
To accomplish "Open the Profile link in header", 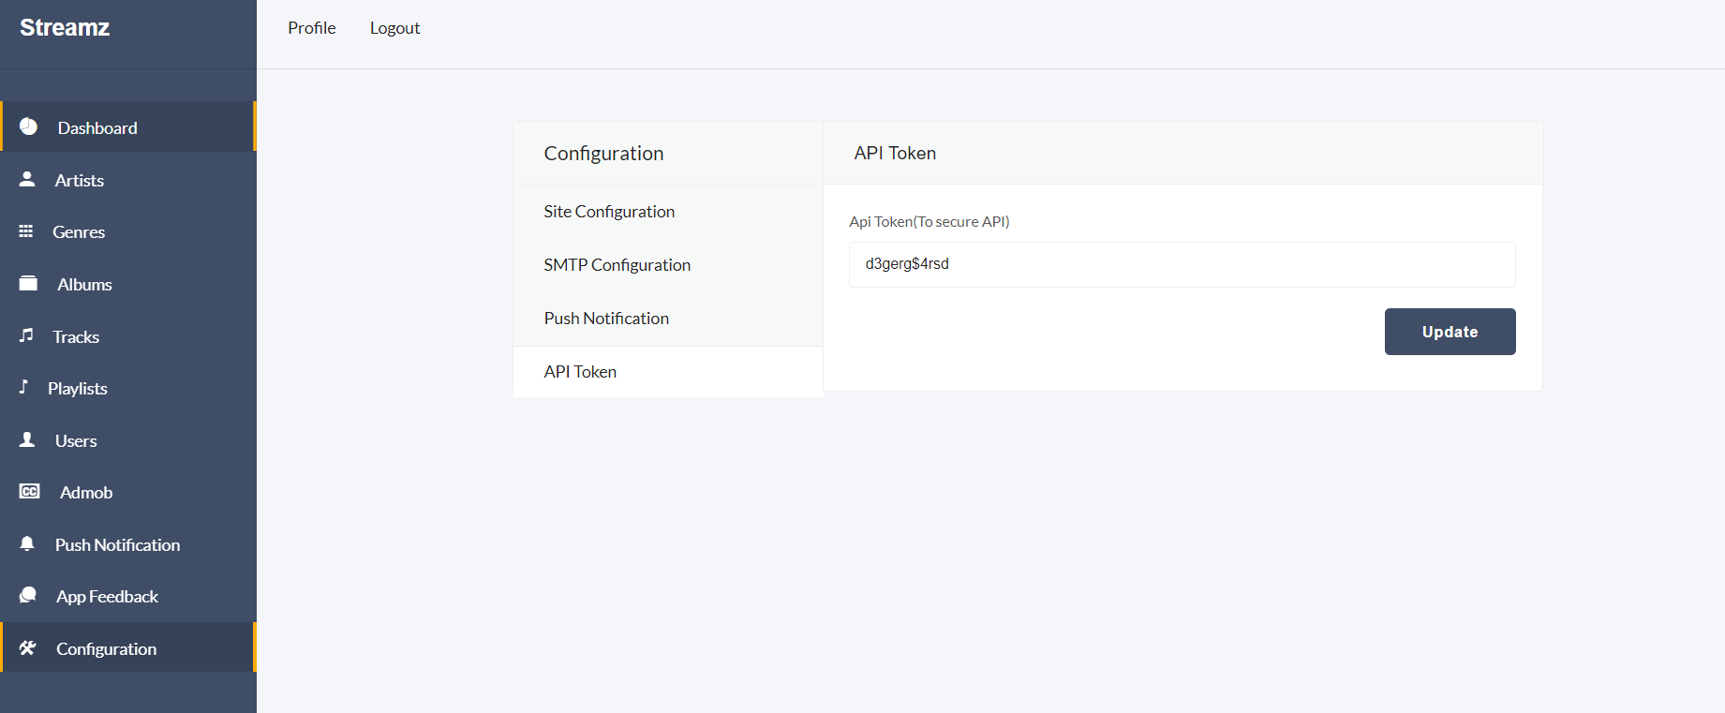I will pos(311,28).
